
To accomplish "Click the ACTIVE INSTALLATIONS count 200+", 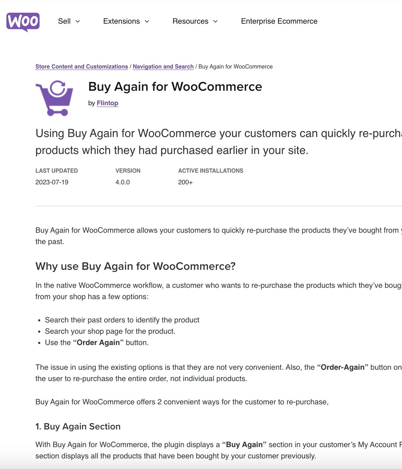I will [x=184, y=182].
